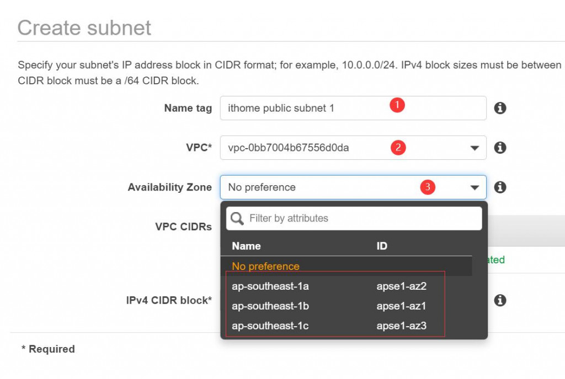This screenshot has width=565, height=379.
Task: Open the VPC dropdown arrow
Action: pyautogui.click(x=474, y=148)
